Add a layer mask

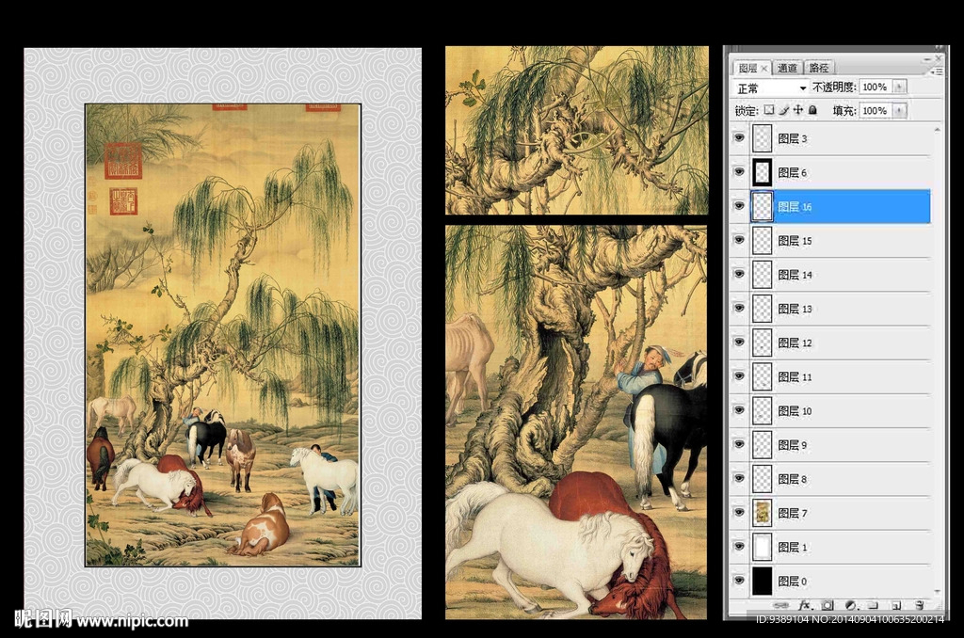tap(827, 605)
